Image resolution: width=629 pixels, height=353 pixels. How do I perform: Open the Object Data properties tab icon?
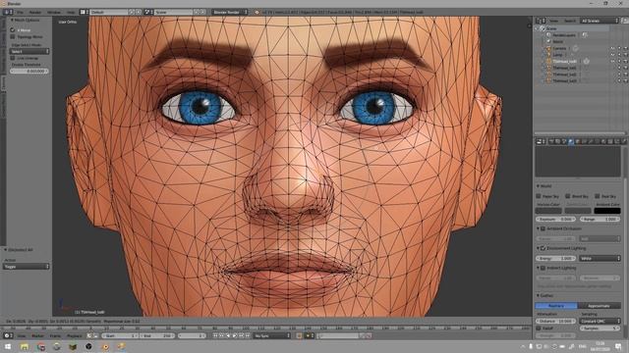click(597, 141)
